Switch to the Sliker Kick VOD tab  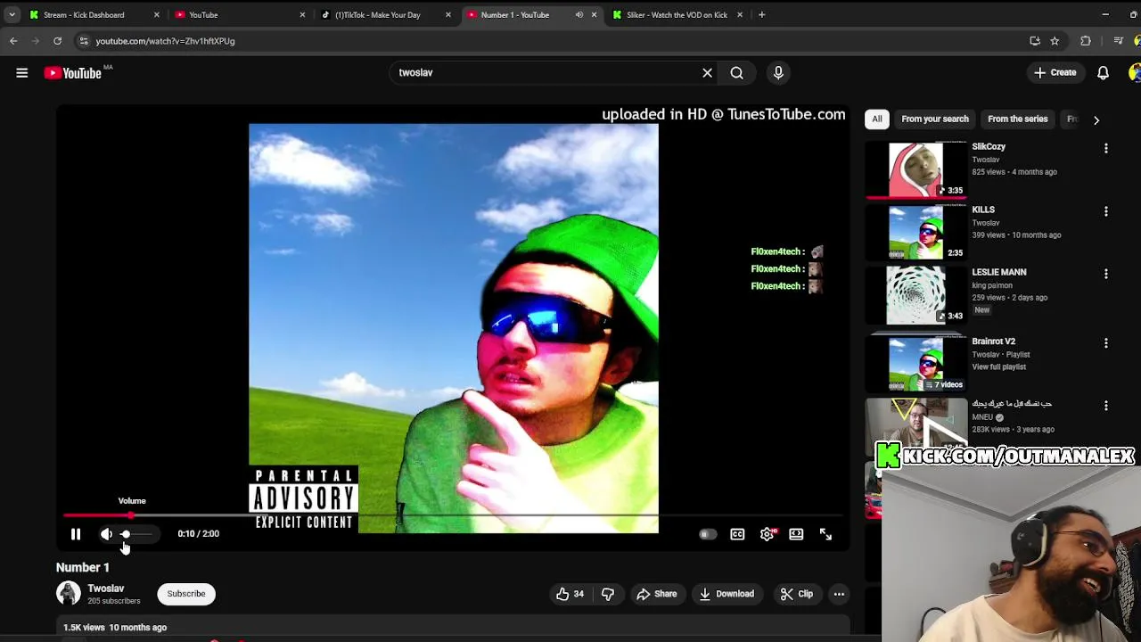677,15
